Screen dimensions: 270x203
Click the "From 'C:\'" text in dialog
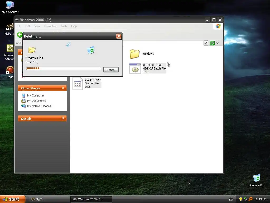[x=32, y=62]
